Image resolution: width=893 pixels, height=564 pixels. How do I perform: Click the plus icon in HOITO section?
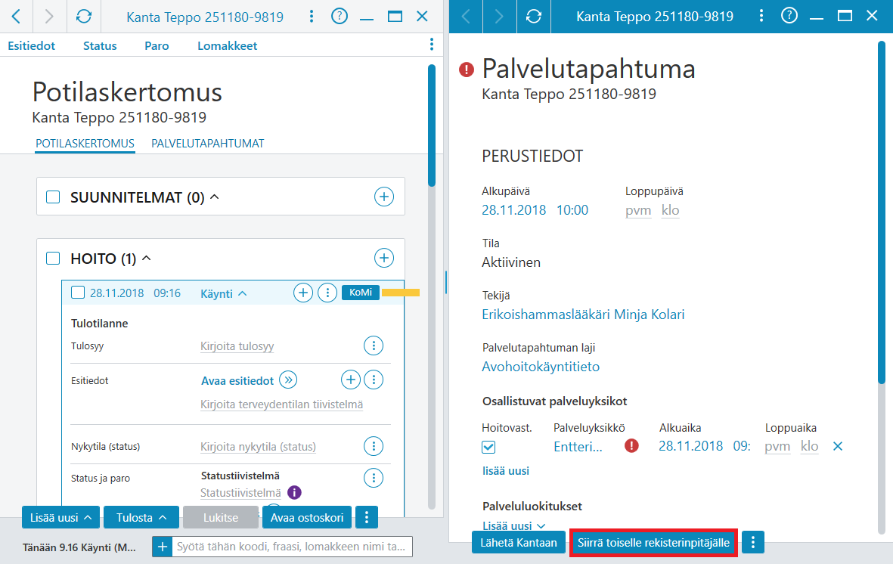[384, 258]
